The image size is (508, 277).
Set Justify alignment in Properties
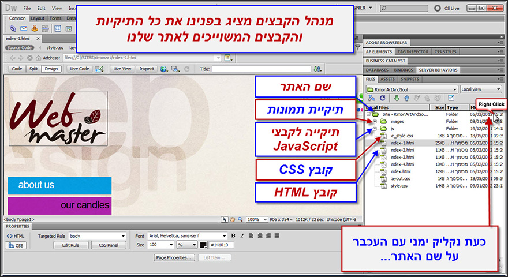tap(277, 235)
